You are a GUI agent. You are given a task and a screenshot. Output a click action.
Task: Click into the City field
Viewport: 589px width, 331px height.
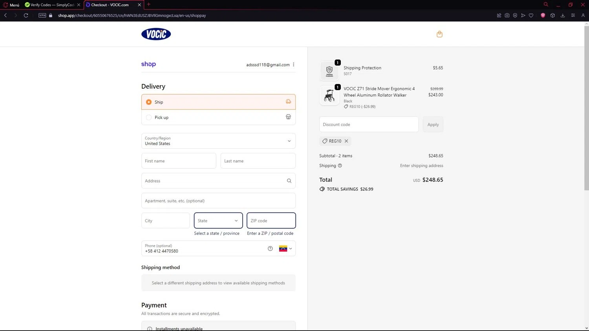[166, 220]
